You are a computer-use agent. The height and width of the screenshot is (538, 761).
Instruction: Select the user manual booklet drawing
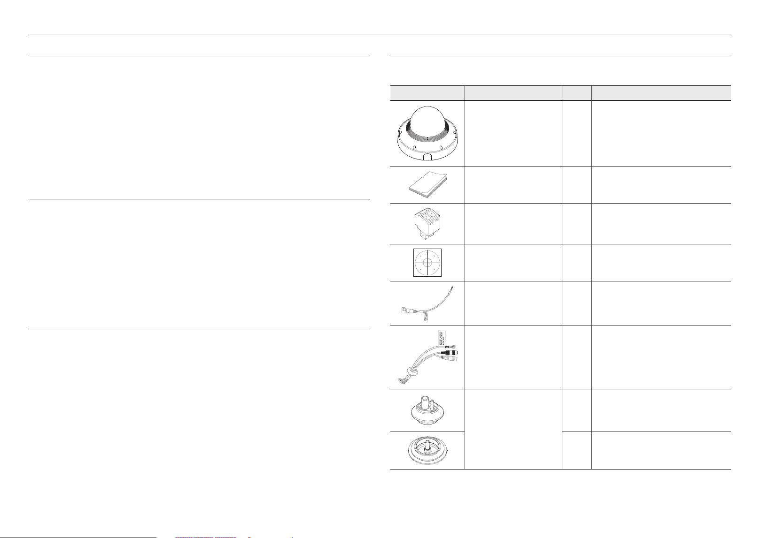427,185
